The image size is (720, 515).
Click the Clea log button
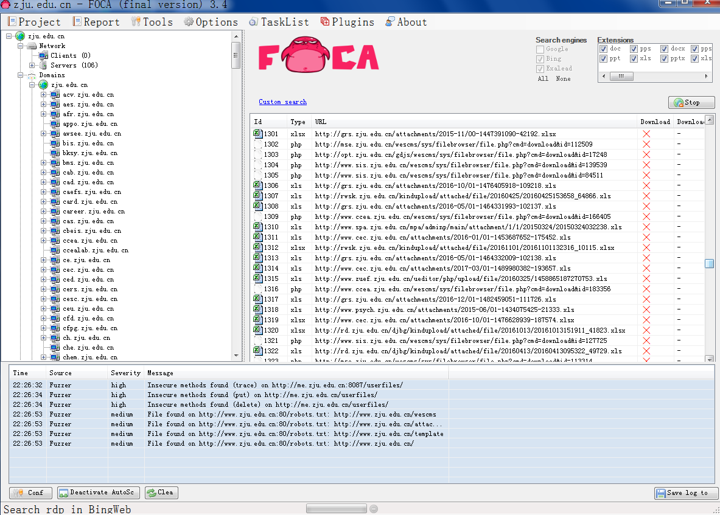161,493
